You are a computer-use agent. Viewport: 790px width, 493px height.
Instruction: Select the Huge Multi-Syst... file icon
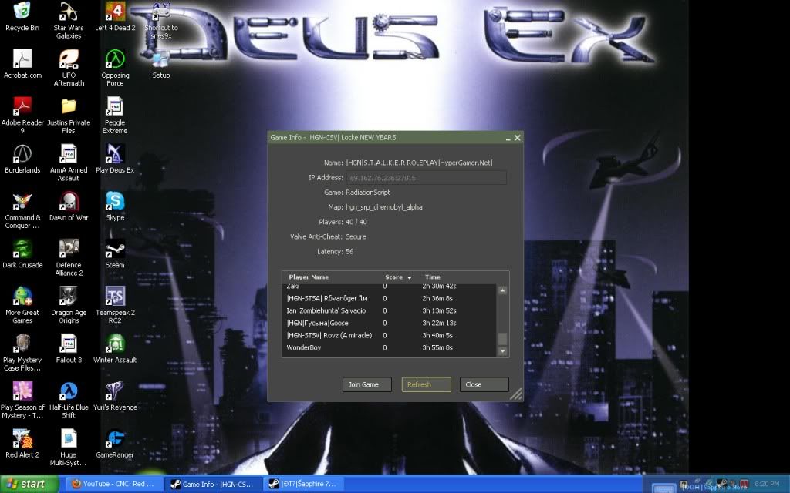(x=69, y=448)
